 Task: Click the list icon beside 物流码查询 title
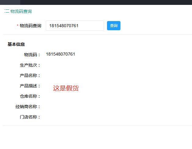click(6, 11)
